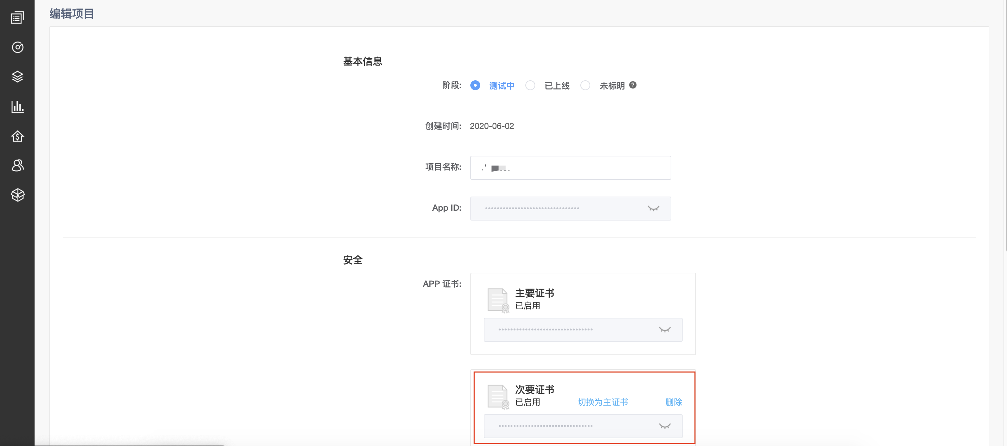
Task: Open the project list icon in sidebar
Action: pos(17,18)
